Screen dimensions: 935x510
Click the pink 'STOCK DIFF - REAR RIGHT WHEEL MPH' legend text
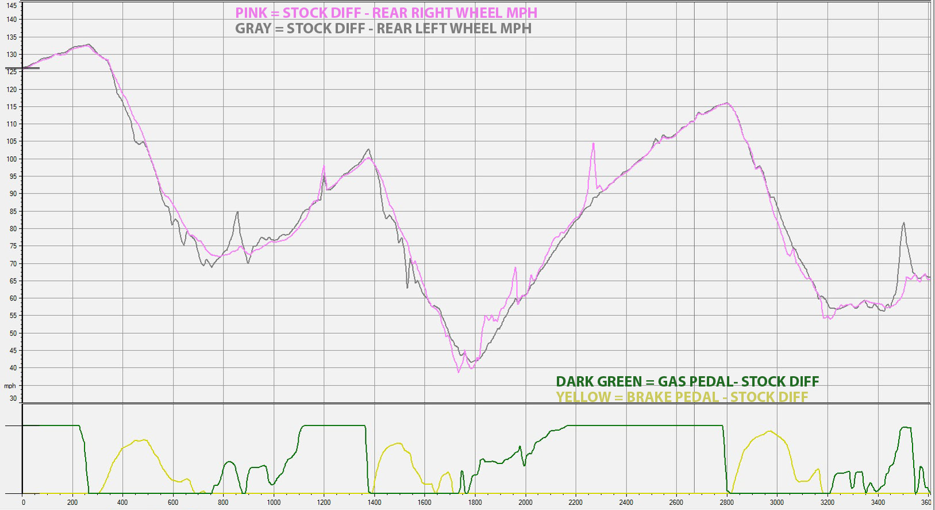click(x=386, y=13)
